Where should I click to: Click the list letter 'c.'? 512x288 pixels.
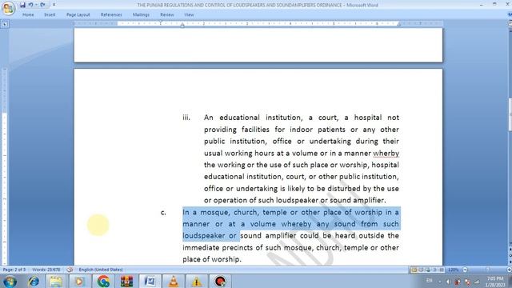163,213
